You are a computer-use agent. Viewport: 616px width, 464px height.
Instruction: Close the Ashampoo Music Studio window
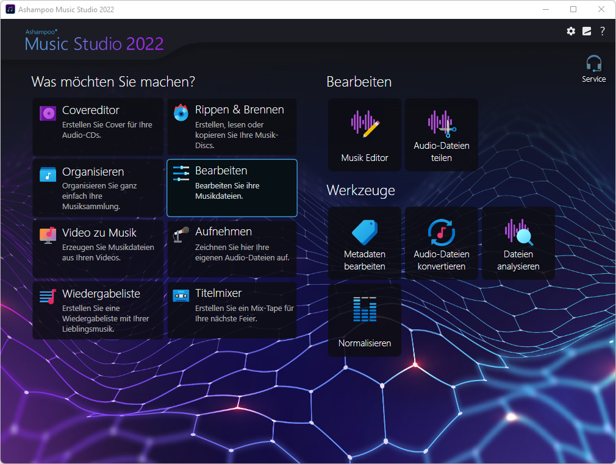click(601, 9)
